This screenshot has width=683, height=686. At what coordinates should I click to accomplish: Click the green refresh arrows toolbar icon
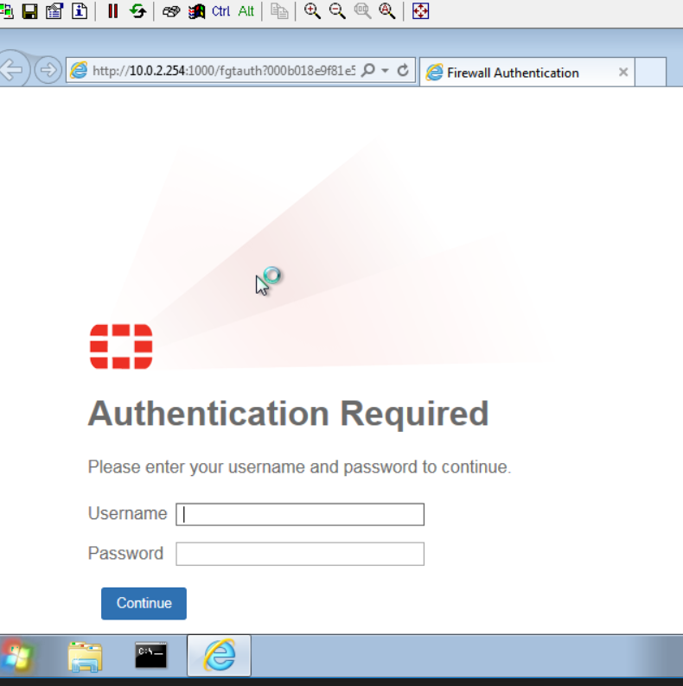tap(137, 11)
